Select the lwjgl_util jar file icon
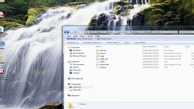Viewport: 194px width, 109px height. tap(97, 59)
